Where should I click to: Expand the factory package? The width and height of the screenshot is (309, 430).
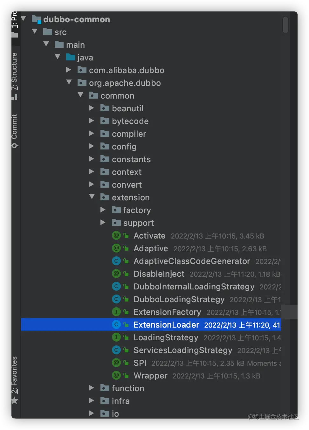pos(103,210)
